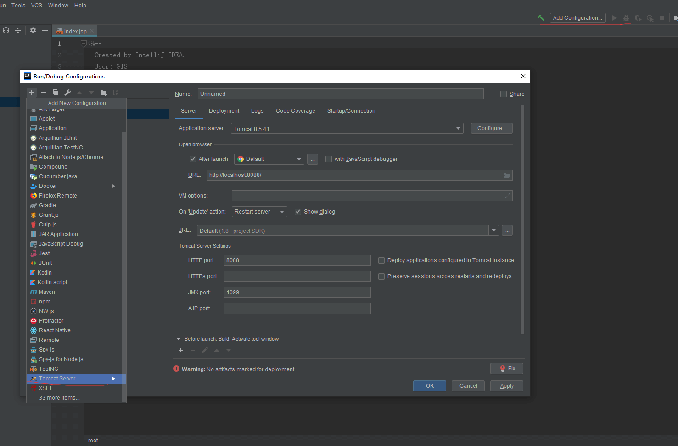The image size is (678, 446).
Task: Click the green Build hammer icon
Action: click(x=541, y=18)
